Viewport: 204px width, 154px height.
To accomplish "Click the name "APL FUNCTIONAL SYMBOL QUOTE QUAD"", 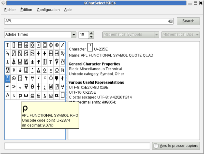I will coord(117,56).
